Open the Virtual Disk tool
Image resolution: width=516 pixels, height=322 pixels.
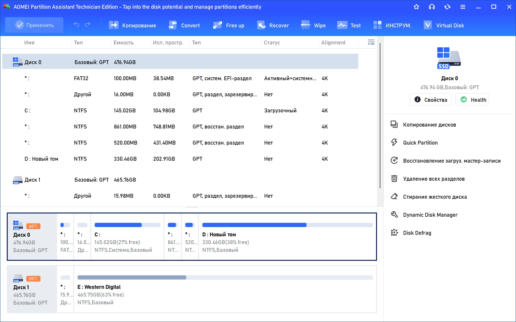tap(444, 25)
